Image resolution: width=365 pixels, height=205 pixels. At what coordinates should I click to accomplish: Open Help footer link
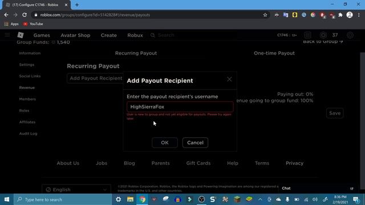click(x=233, y=163)
